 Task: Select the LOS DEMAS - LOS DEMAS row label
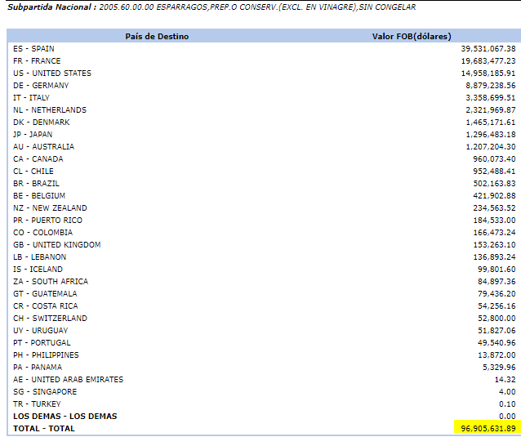click(x=65, y=417)
